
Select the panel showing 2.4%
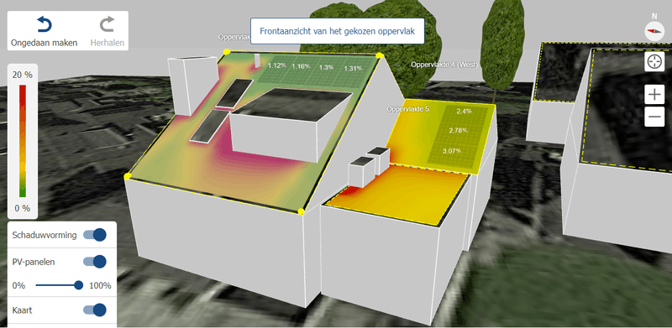pos(464,112)
